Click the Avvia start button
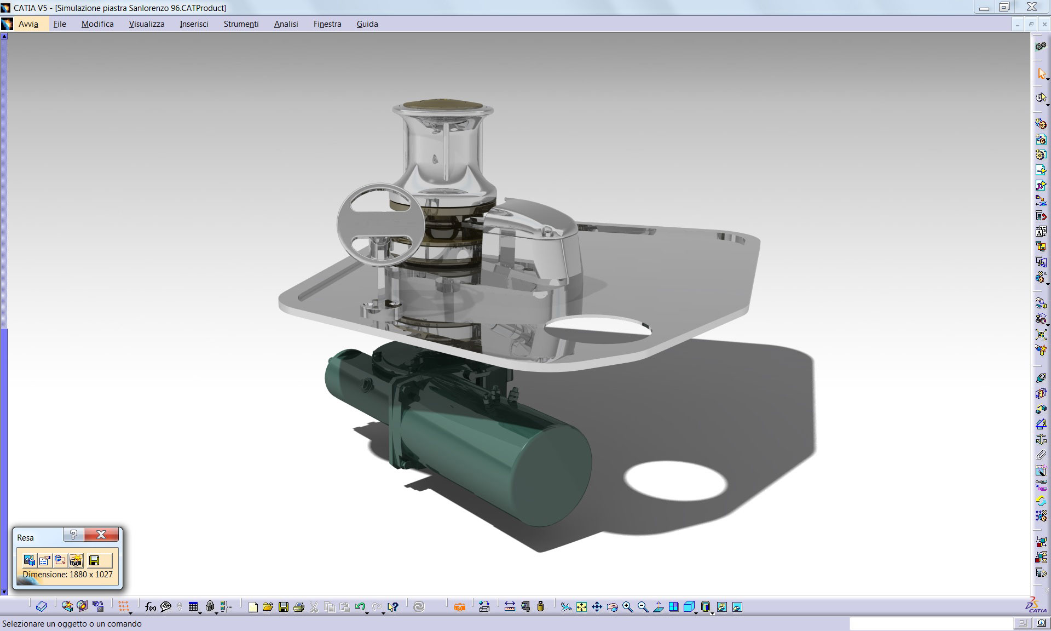 tap(28, 24)
